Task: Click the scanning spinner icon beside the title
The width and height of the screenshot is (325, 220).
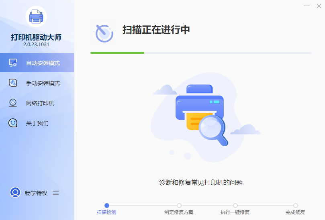Action: tap(104, 33)
